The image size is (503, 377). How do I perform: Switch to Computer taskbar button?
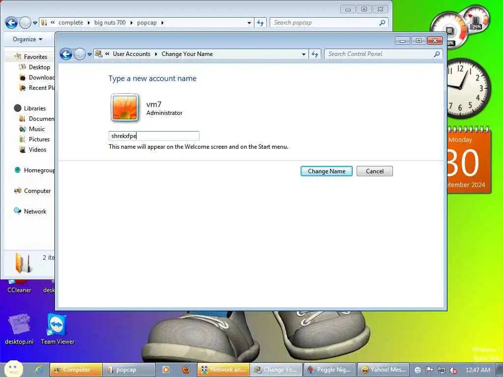tap(76, 370)
